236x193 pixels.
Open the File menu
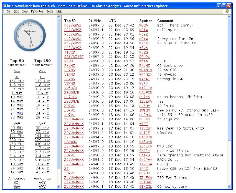click(8, 11)
